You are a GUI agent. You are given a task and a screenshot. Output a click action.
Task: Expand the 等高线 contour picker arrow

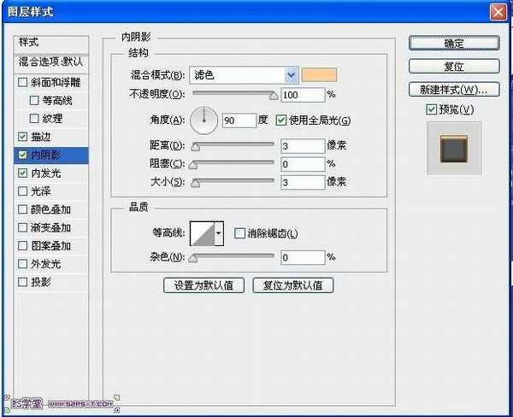click(x=219, y=232)
